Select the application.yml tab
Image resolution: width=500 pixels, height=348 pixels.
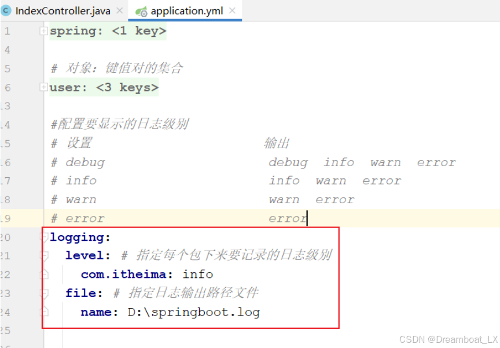[x=186, y=11]
